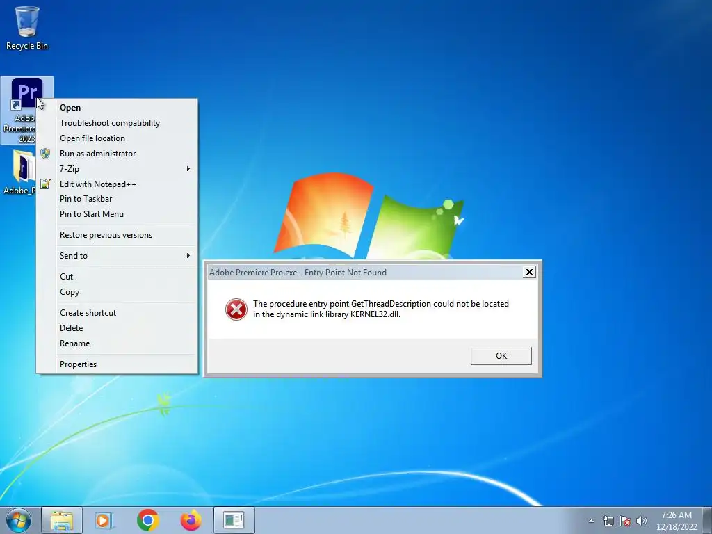Screen dimensions: 712x534
Task: Expand the Send to submenu
Action: tap(117, 256)
